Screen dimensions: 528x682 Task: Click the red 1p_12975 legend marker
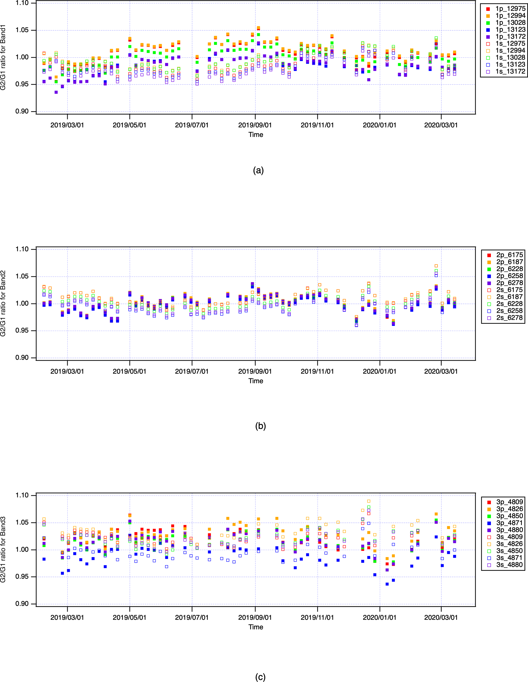pyautogui.click(x=488, y=9)
